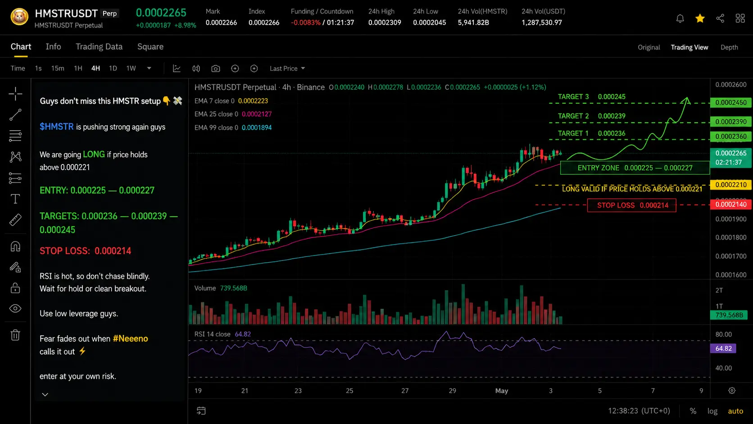Click the $HMSTR cashtag link
Viewport: 753px width, 424px height.
56,127
